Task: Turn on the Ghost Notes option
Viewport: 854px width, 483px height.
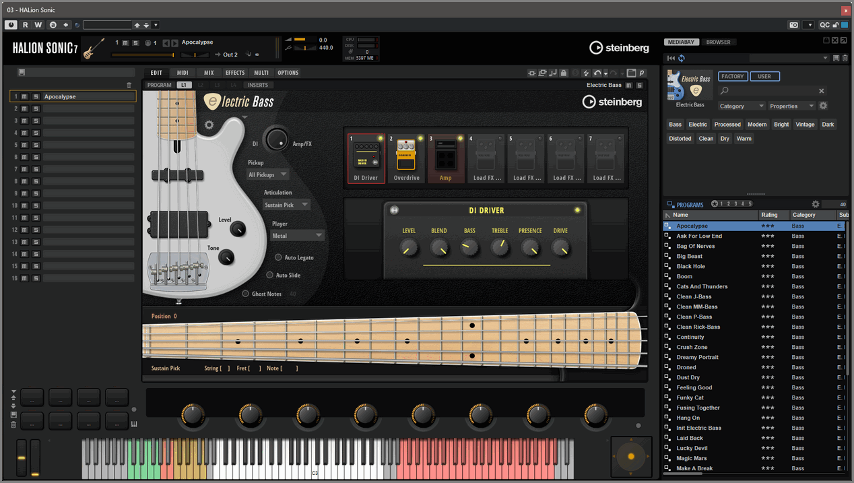Action: tap(246, 294)
